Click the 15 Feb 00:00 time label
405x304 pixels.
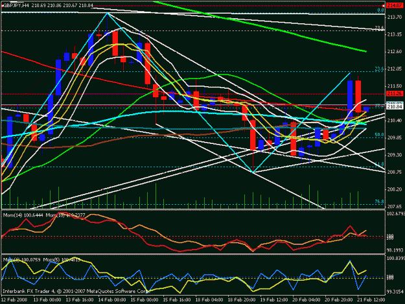pyautogui.click(x=144, y=299)
